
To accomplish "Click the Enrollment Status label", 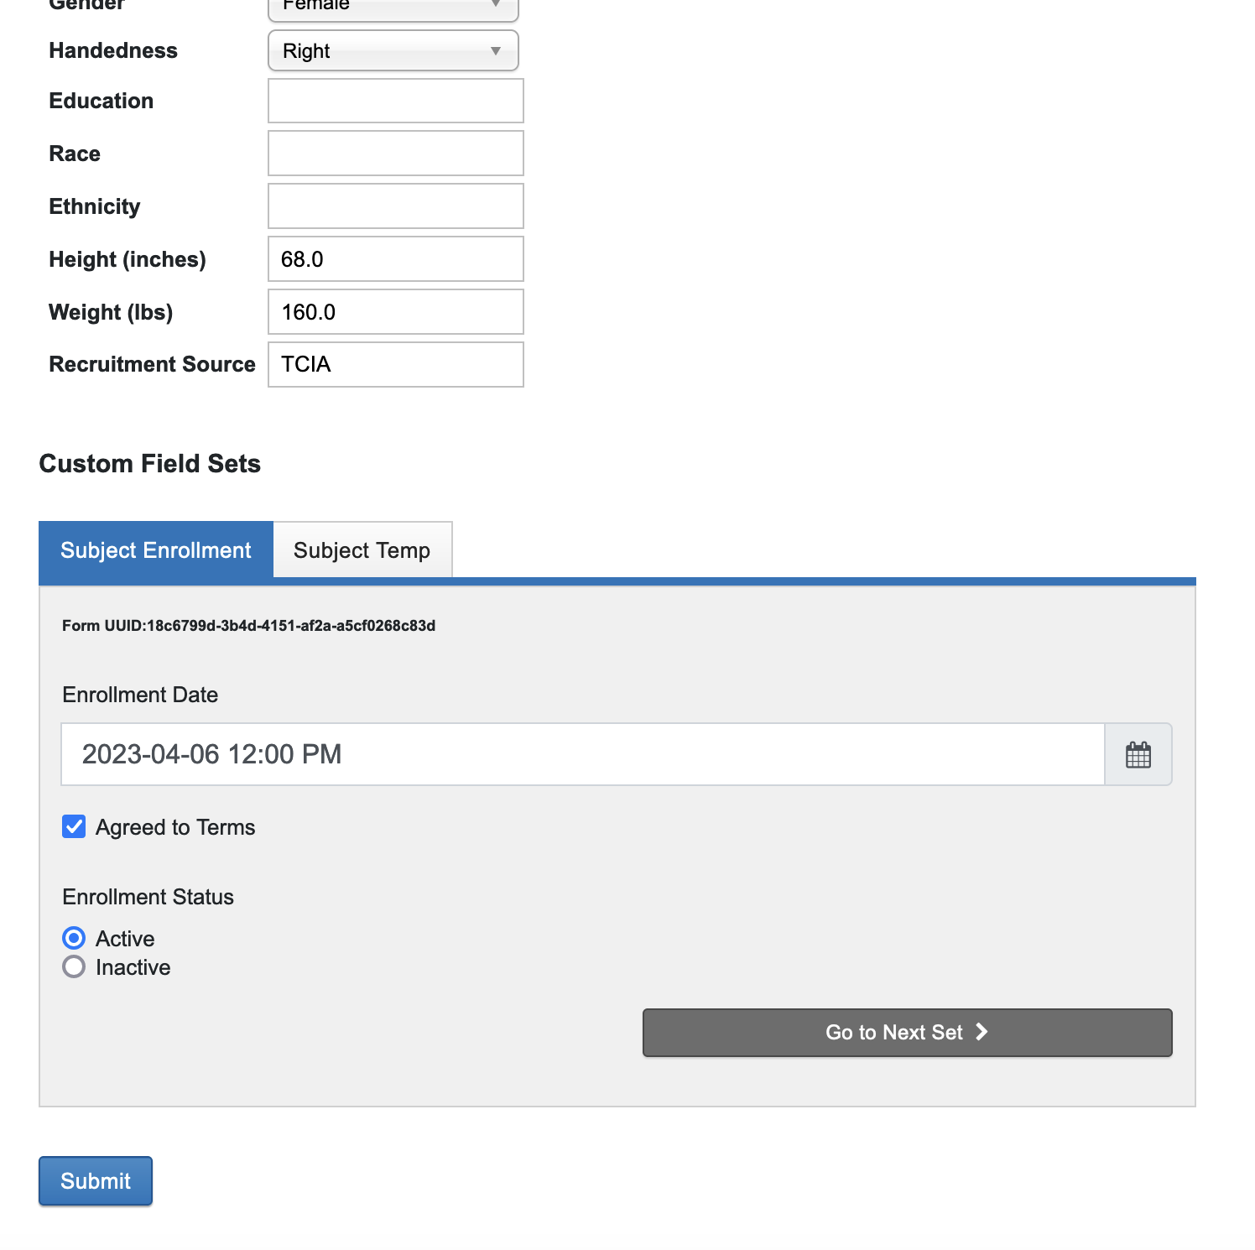I will tap(148, 897).
